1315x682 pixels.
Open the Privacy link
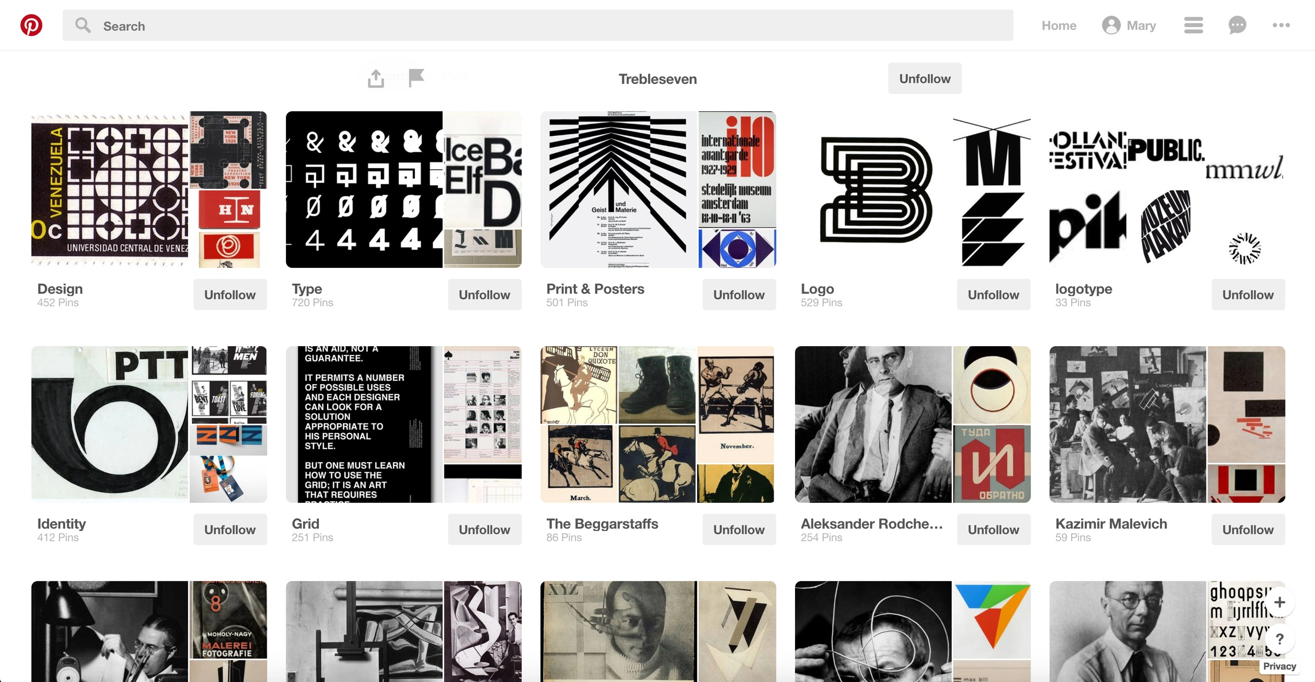pos(1279,666)
